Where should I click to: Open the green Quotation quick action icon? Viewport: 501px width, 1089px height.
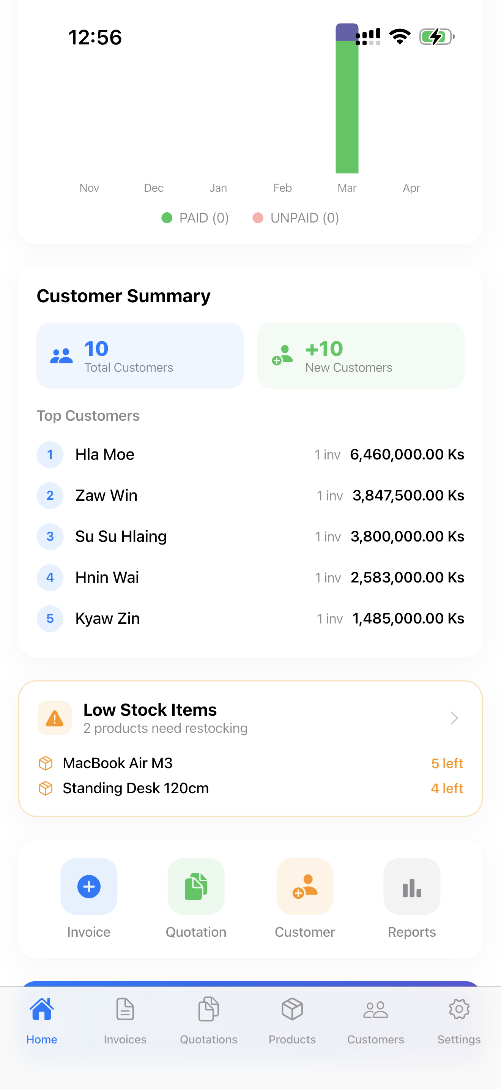pyautogui.click(x=196, y=886)
